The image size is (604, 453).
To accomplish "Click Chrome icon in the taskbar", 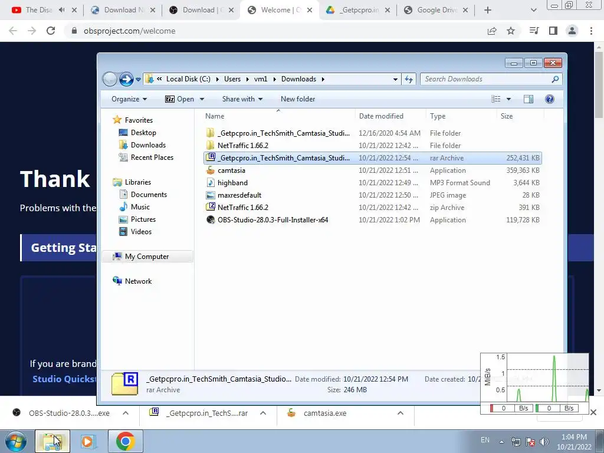I will pos(125,441).
